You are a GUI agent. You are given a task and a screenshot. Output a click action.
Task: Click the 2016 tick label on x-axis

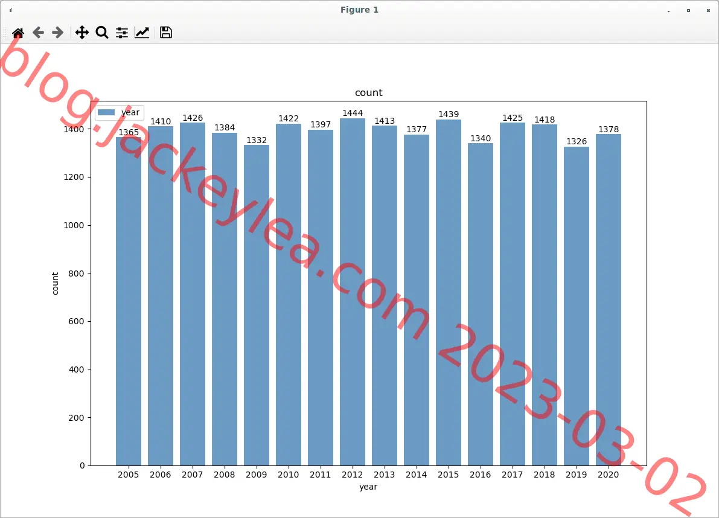480,475
